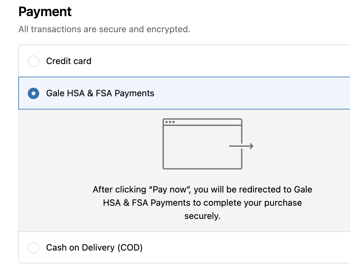This screenshot has width=350, height=272.
Task: Click the "Cash on Delivery (COD)" option label
Action: [x=94, y=248]
